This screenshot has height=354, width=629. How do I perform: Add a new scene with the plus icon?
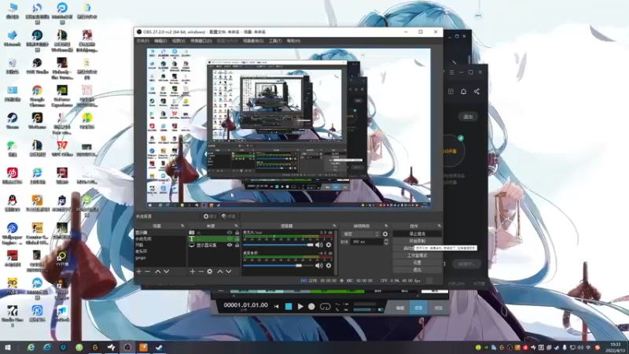point(139,271)
